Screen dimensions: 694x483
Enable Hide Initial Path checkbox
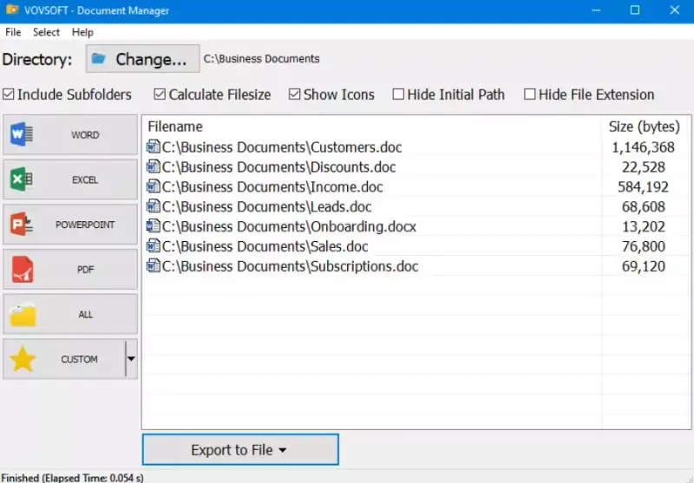398,95
